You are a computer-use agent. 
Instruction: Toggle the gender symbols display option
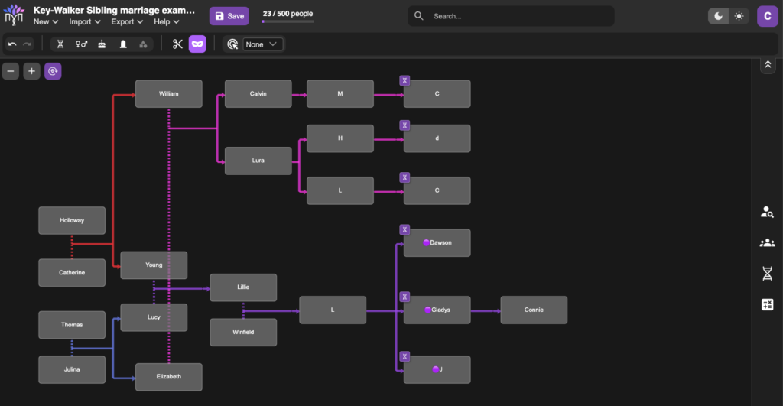pyautogui.click(x=81, y=44)
